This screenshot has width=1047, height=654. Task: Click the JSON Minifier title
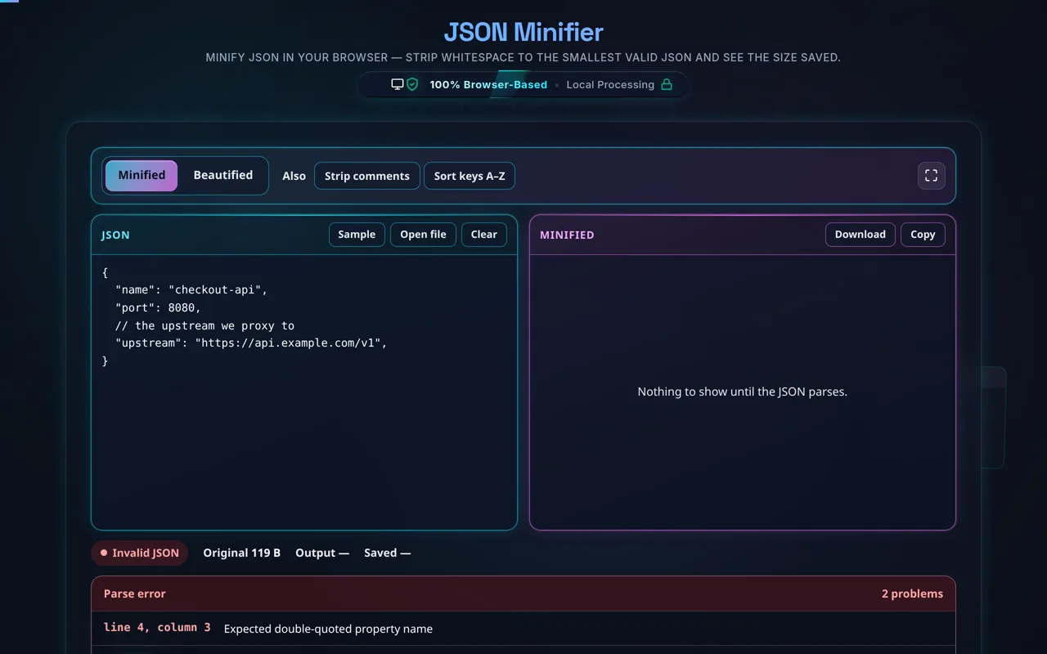(x=523, y=32)
